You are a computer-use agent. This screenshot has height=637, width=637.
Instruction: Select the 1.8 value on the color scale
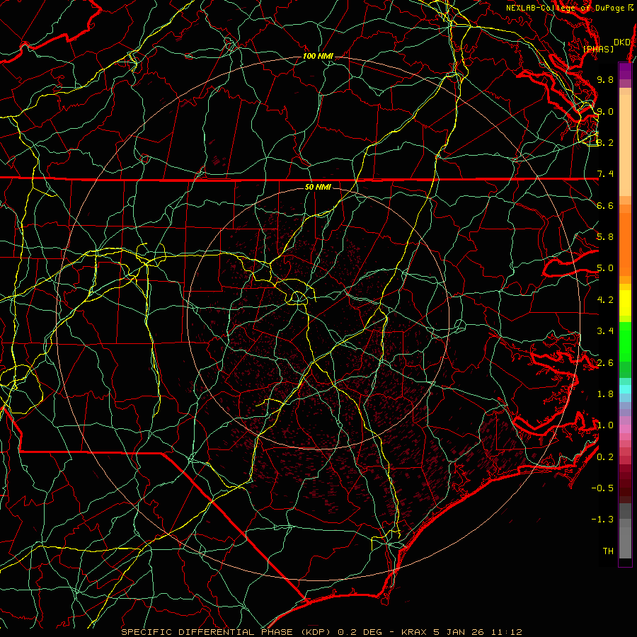click(605, 394)
